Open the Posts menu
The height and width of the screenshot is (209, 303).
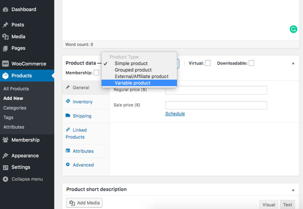(x=27, y=25)
